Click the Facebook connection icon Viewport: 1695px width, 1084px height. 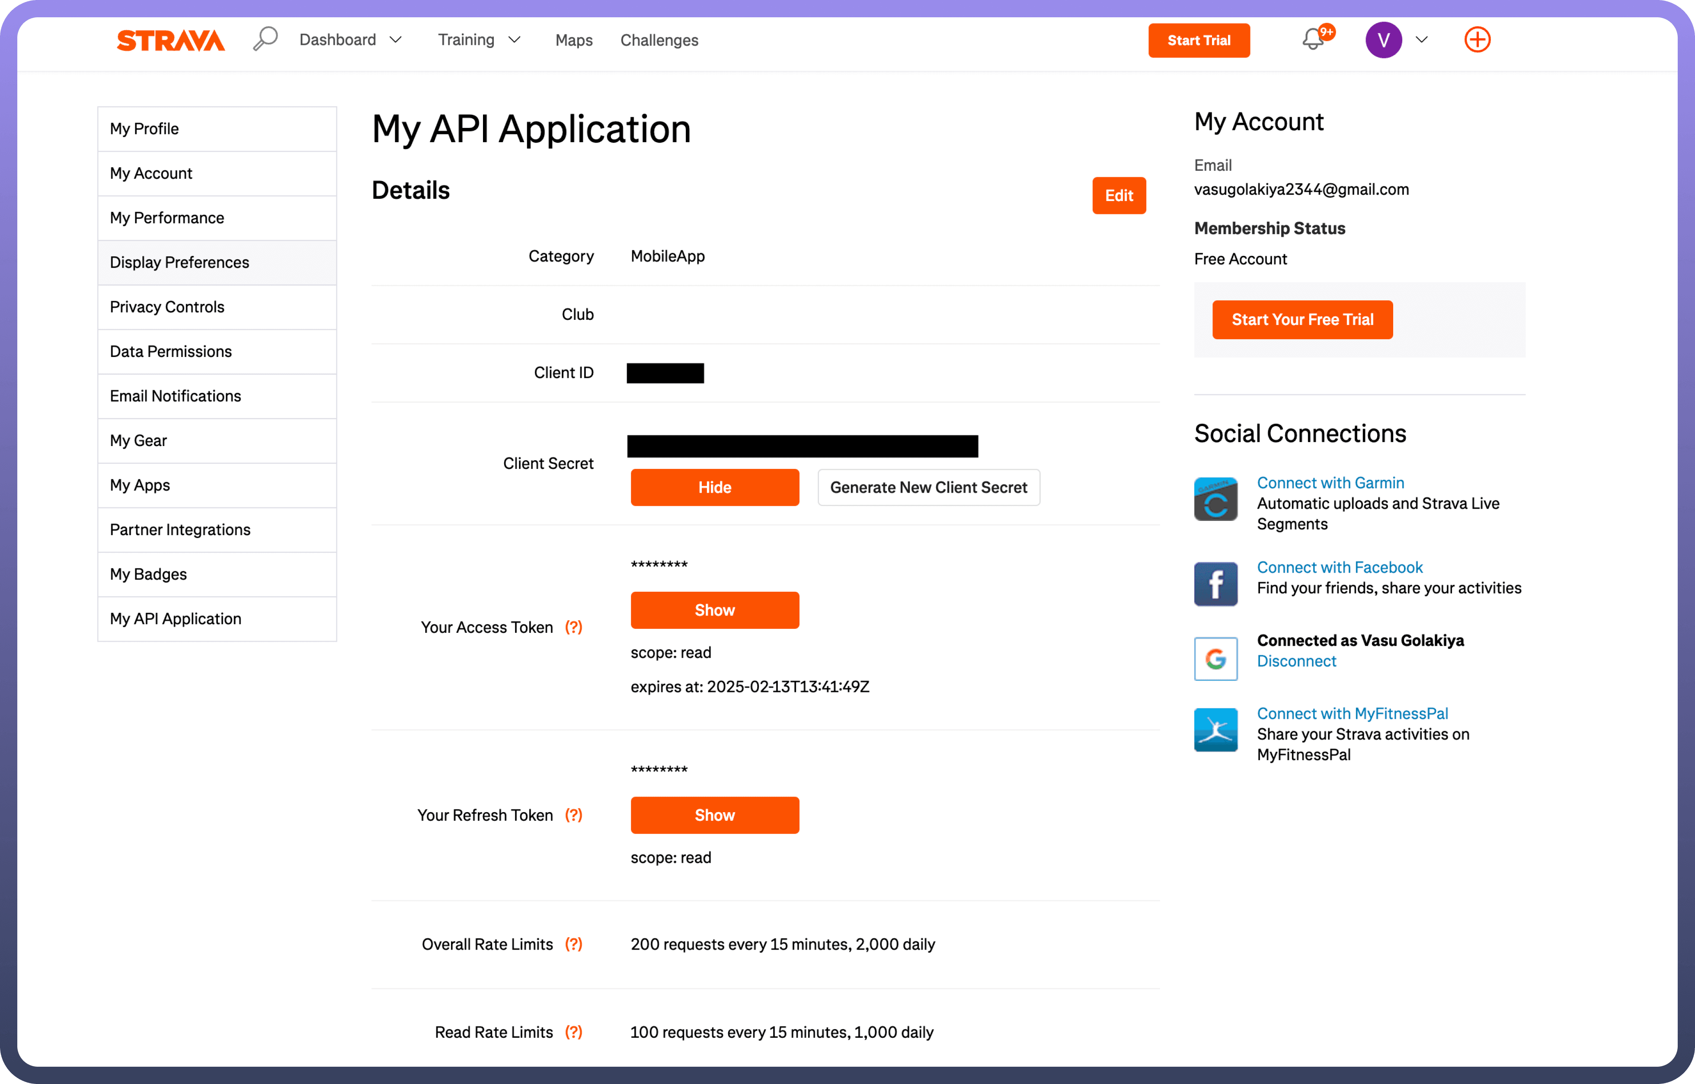coord(1215,583)
